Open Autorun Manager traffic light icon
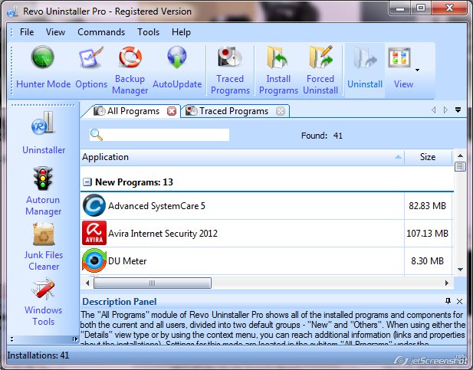The height and width of the screenshot is (370, 473). click(x=43, y=178)
